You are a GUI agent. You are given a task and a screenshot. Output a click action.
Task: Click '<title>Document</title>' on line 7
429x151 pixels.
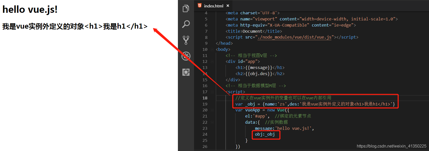tap(254, 31)
